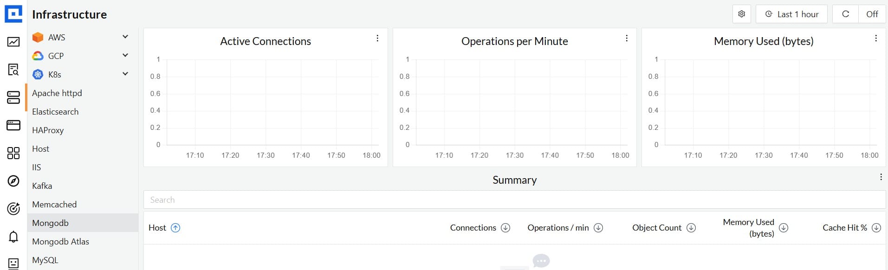Select Elasticsearch in sidebar
888x270 pixels.
tap(83, 111)
